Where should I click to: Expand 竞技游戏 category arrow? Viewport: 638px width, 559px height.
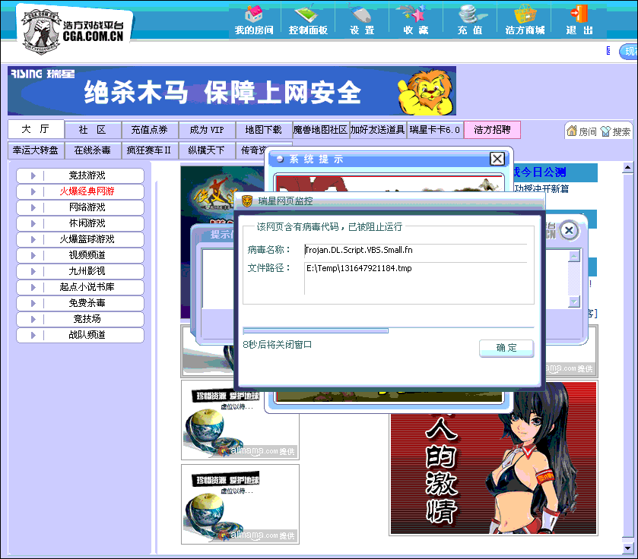click(33, 175)
